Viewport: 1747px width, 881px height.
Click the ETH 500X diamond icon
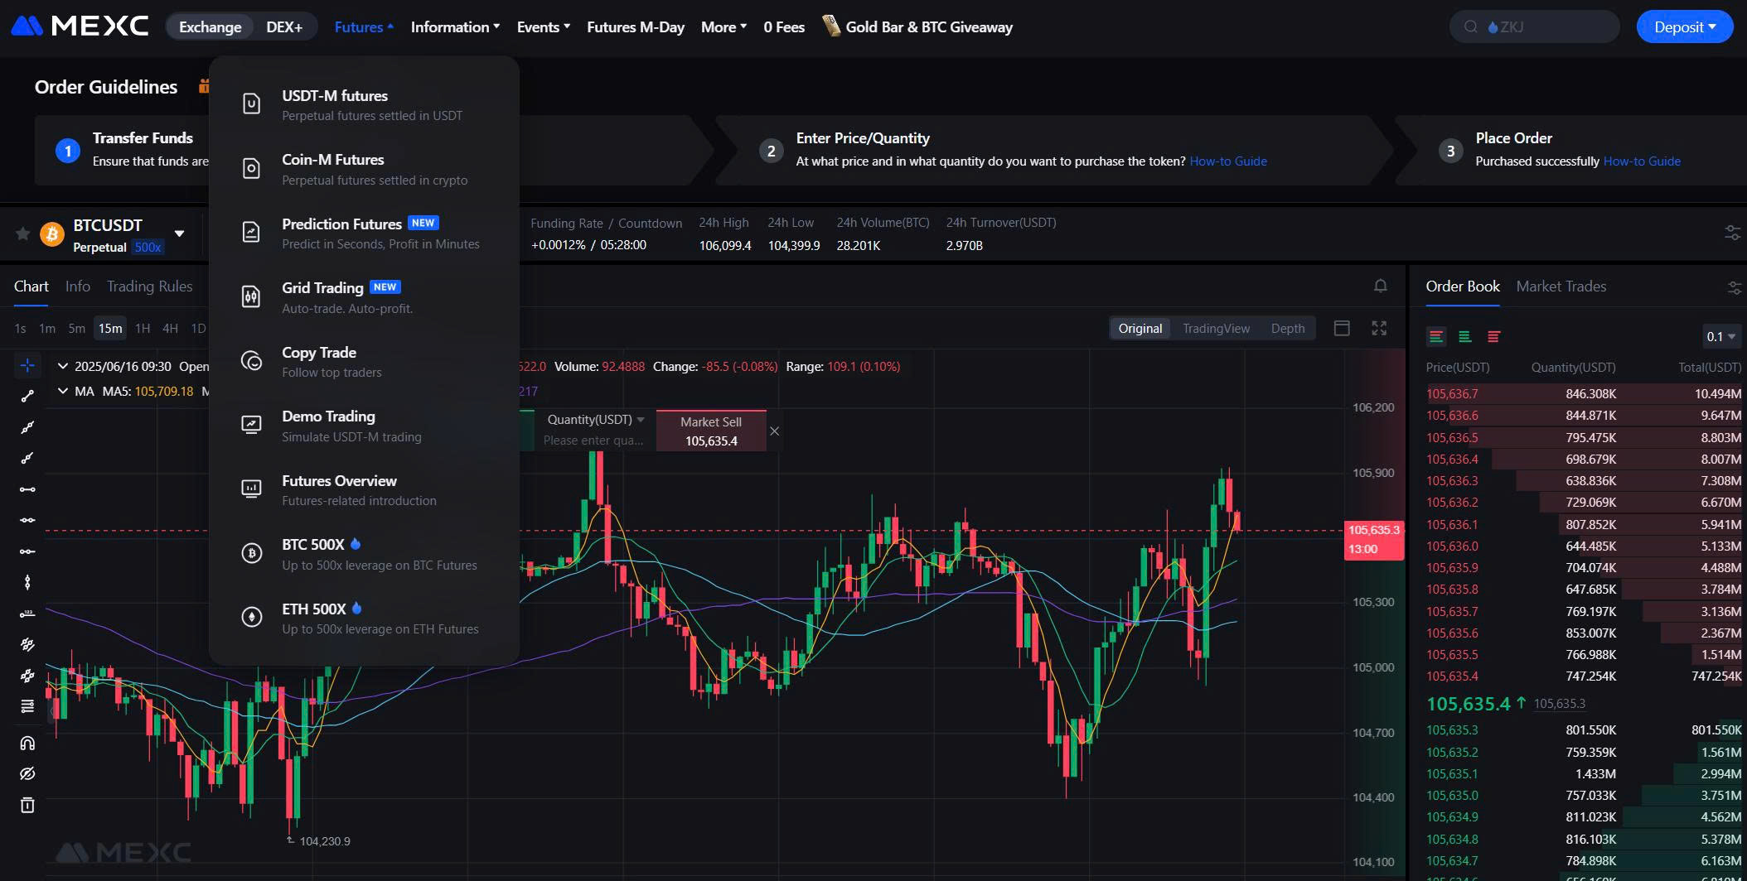251,617
